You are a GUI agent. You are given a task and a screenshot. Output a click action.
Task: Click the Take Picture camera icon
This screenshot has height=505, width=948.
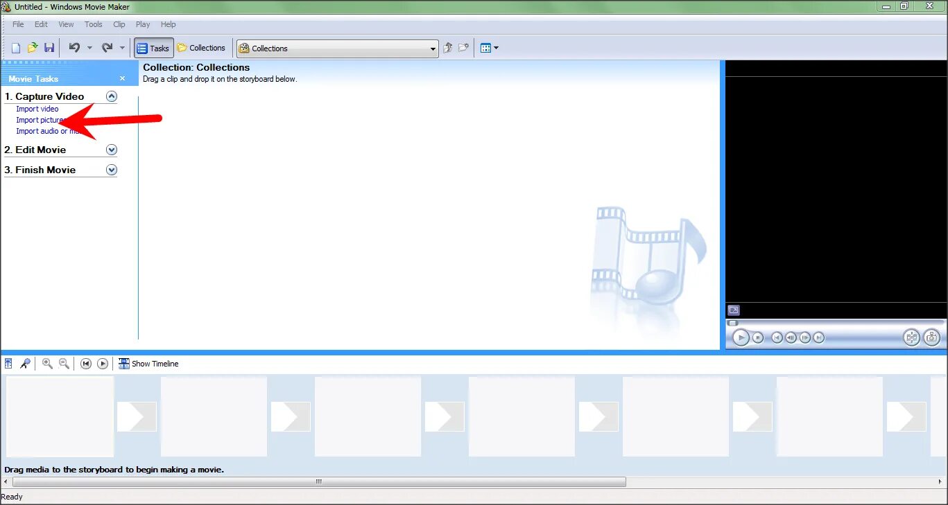pyautogui.click(x=932, y=337)
